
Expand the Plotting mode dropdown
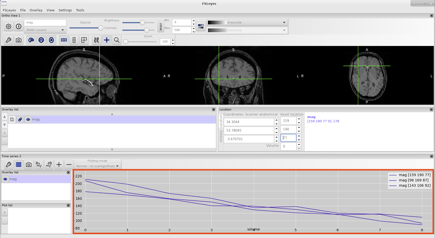pyautogui.click(x=97, y=166)
